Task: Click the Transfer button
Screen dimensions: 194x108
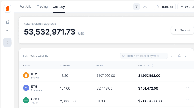Action: click(x=165, y=7)
